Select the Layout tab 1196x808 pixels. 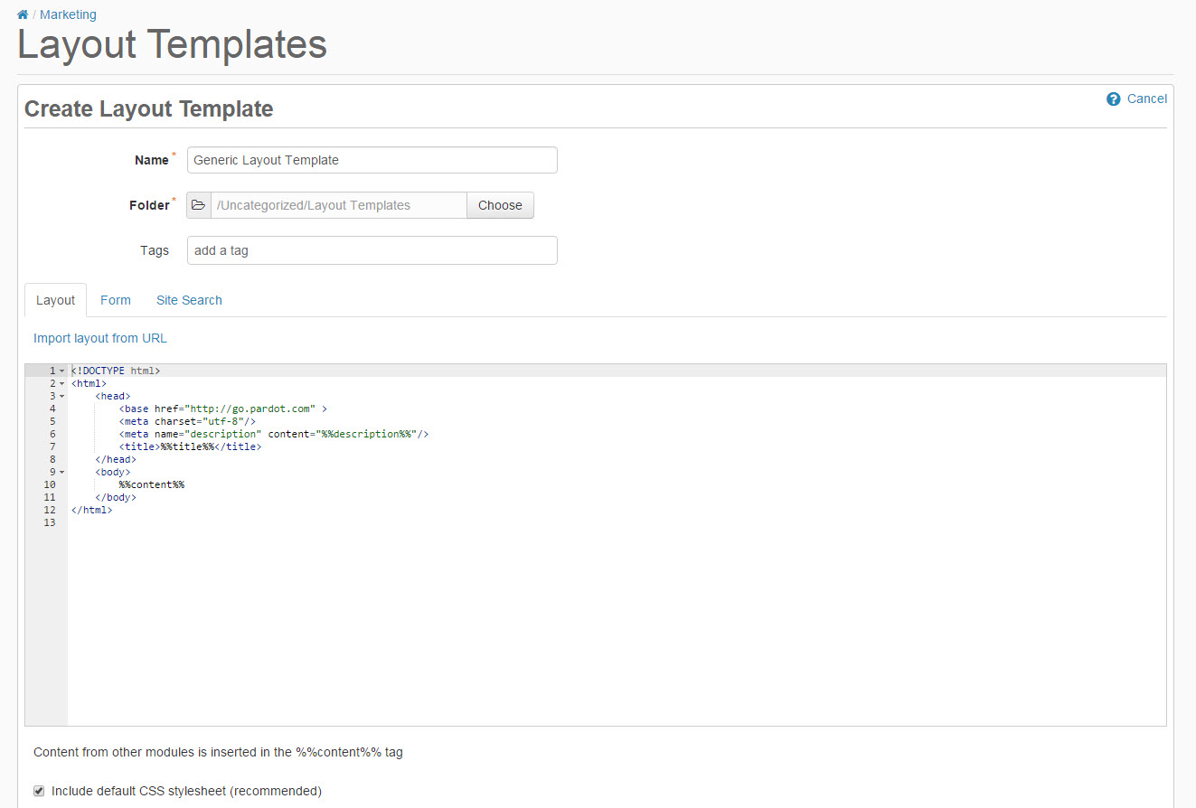55,299
